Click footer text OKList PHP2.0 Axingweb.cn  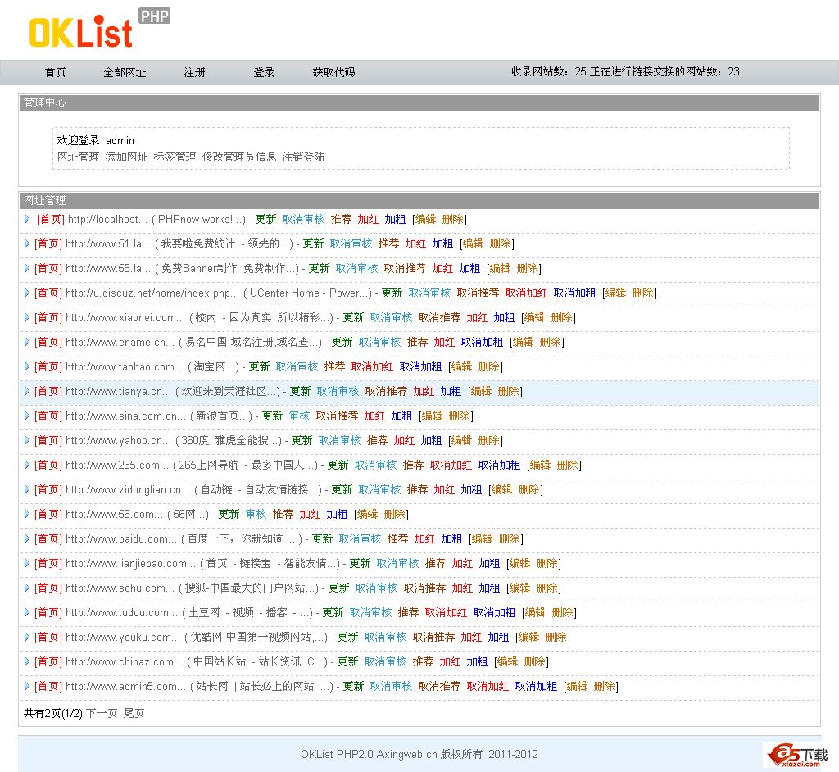click(x=370, y=754)
